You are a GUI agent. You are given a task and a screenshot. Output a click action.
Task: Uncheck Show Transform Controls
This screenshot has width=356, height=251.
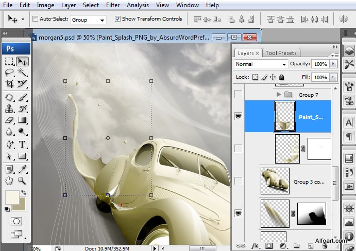[x=117, y=19]
